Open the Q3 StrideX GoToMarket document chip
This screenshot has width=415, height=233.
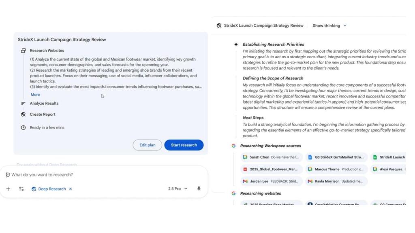[x=336, y=157]
